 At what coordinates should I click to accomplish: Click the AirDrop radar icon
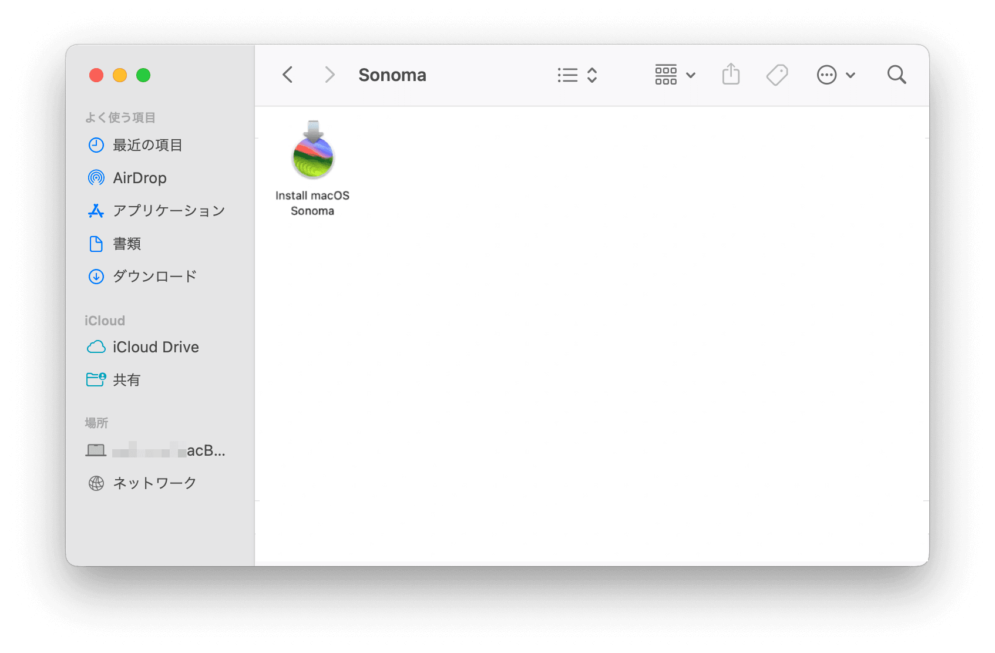pyautogui.click(x=96, y=177)
